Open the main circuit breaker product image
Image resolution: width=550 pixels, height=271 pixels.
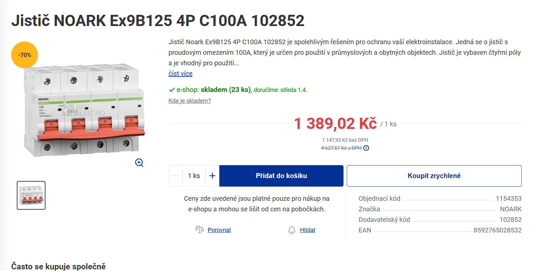pyautogui.click(x=85, y=110)
